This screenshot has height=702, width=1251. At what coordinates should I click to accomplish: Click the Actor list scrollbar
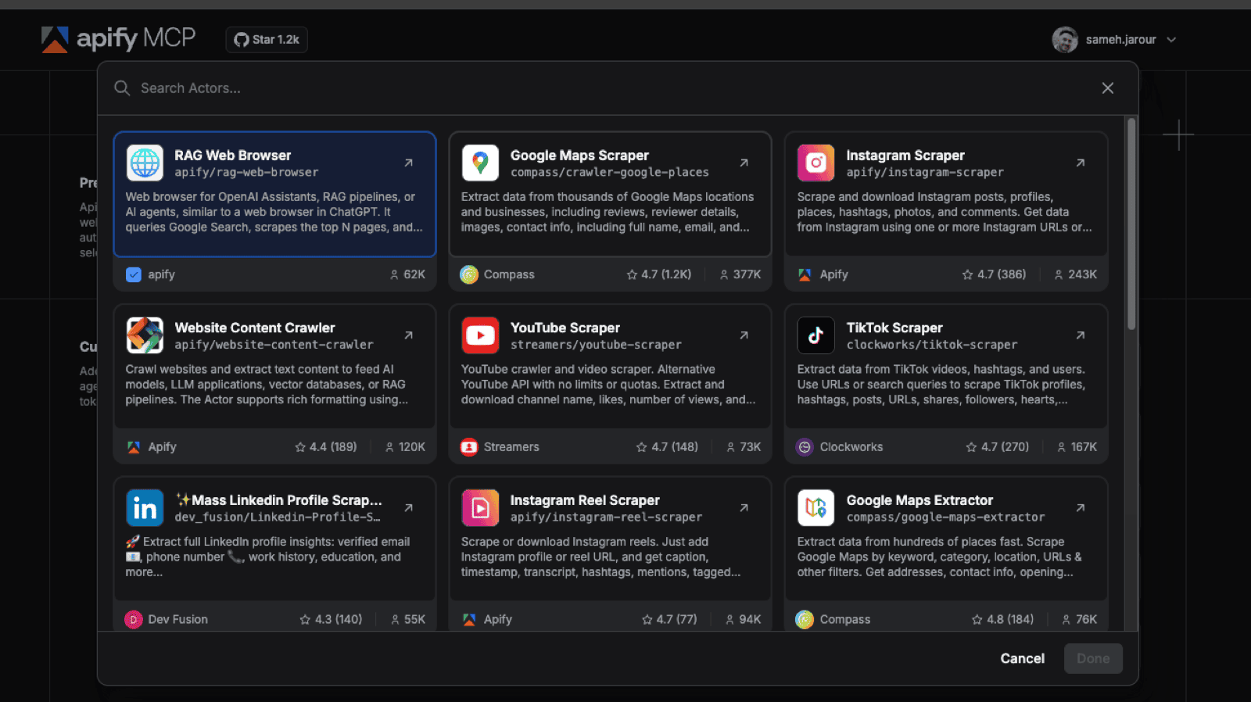coord(1131,224)
